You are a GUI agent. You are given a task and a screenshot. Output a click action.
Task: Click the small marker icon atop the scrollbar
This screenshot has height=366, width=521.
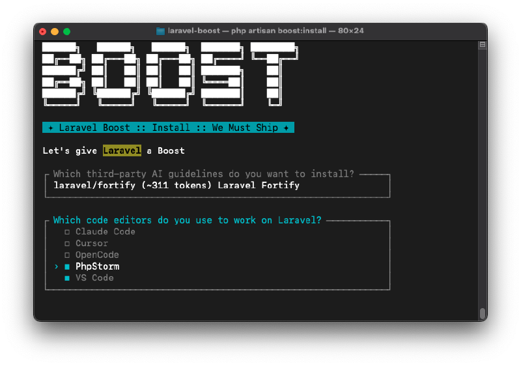pyautogui.click(x=483, y=45)
